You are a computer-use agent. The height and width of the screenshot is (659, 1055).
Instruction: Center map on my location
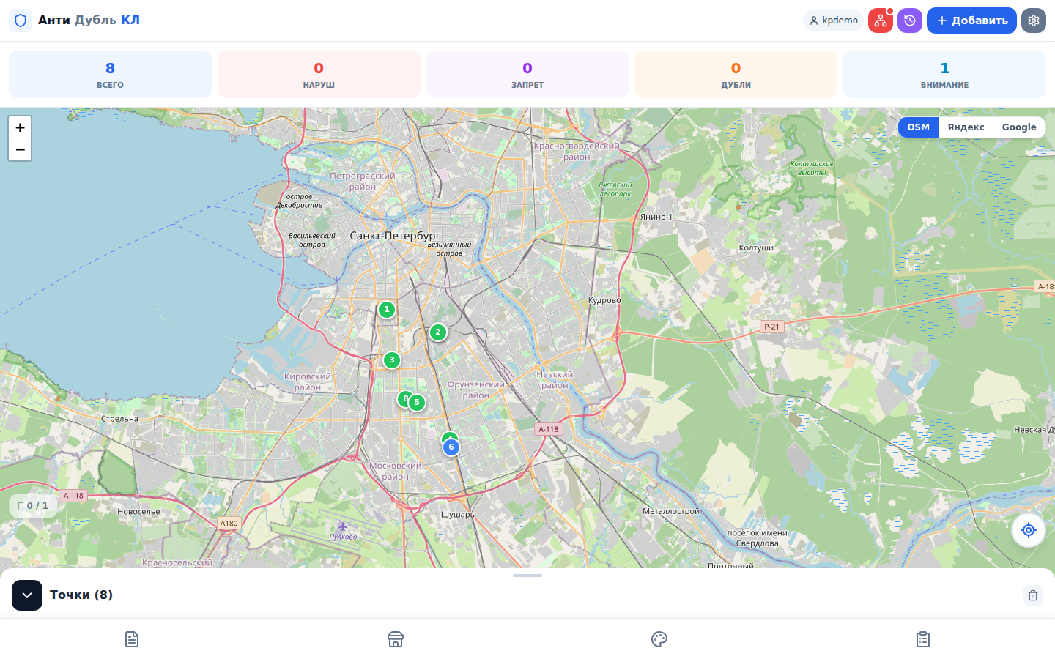click(1029, 530)
